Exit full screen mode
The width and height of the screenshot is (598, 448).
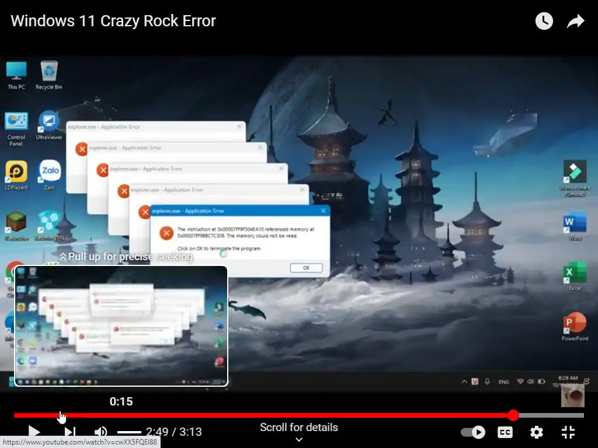pos(568,432)
